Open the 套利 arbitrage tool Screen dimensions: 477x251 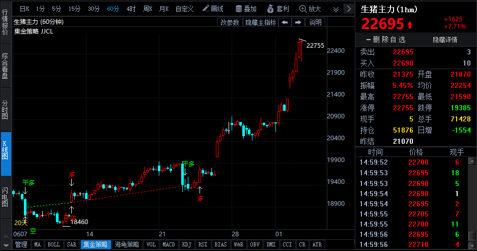[278, 9]
